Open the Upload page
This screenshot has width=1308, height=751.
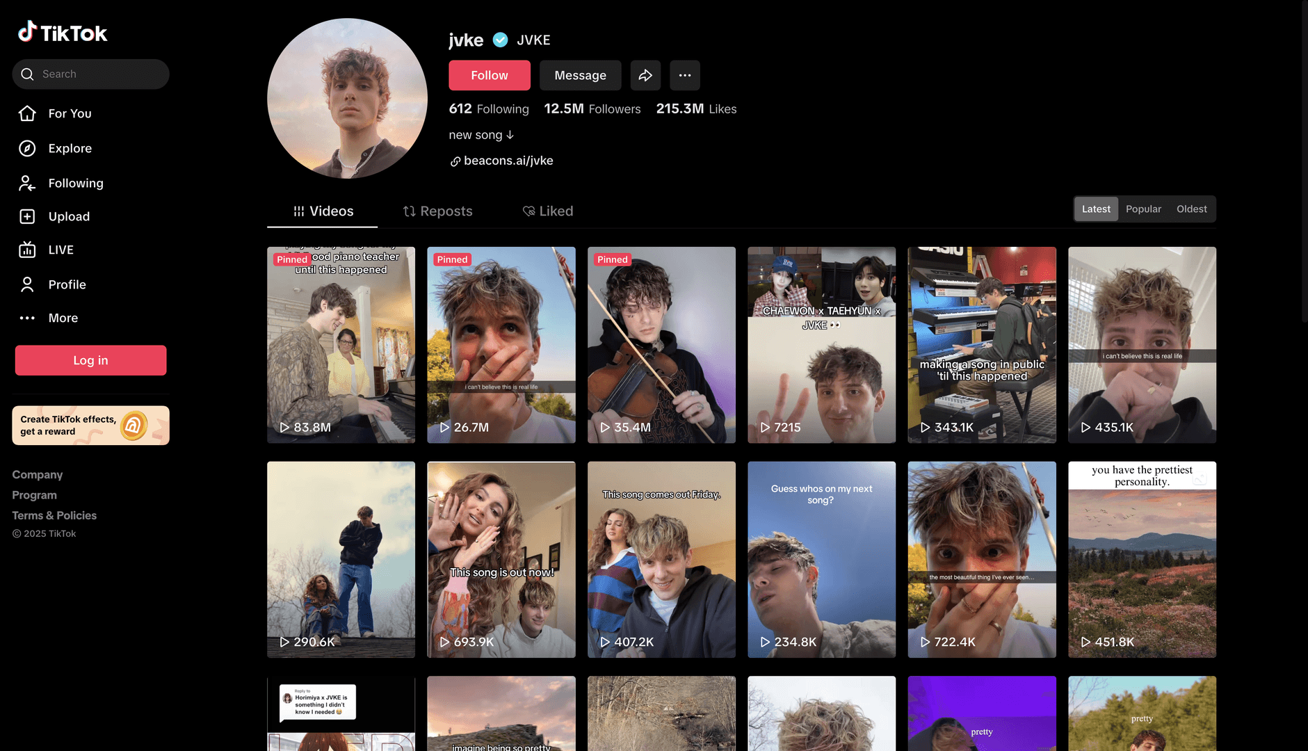tap(68, 216)
